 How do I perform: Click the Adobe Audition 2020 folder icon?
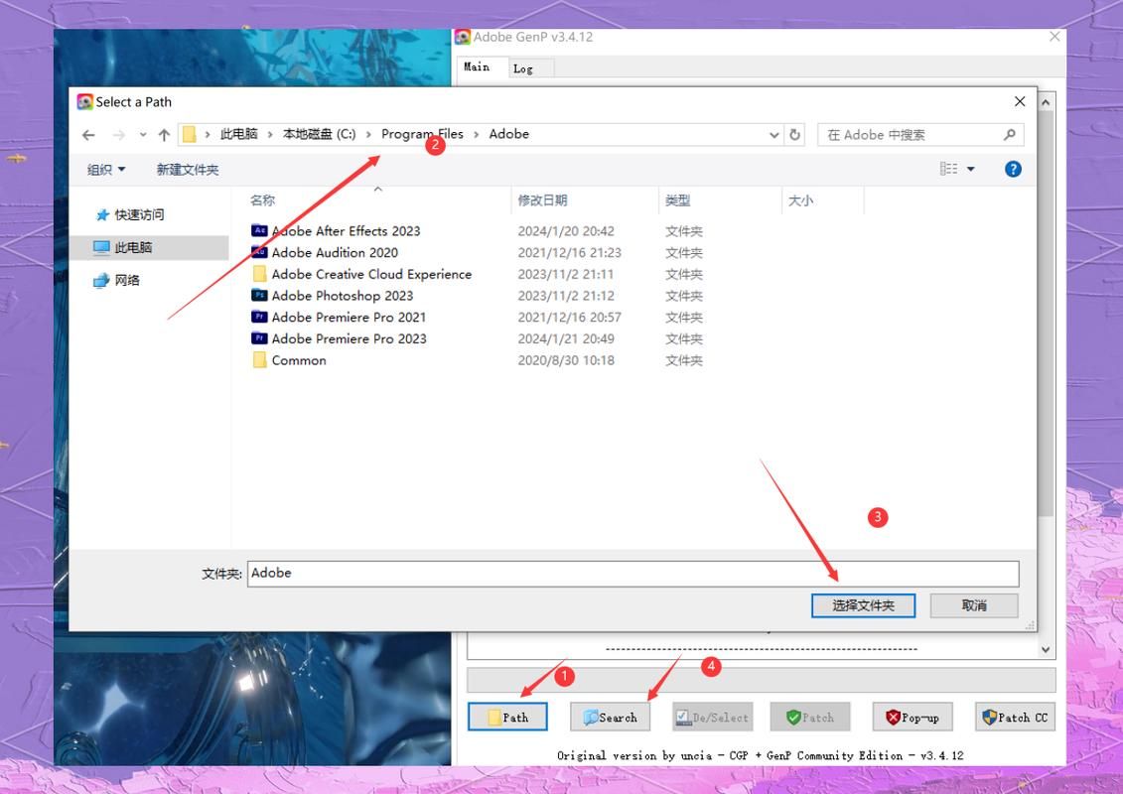259,252
